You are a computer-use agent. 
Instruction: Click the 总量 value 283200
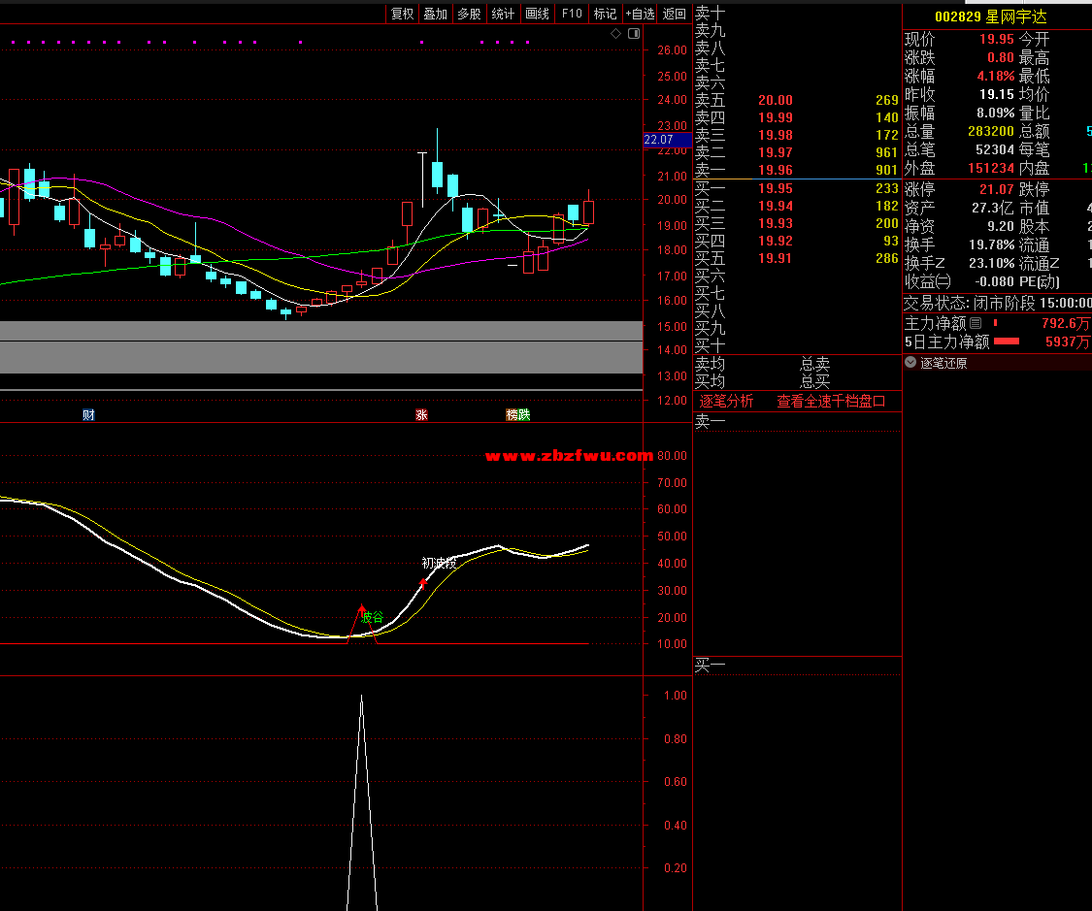point(990,132)
